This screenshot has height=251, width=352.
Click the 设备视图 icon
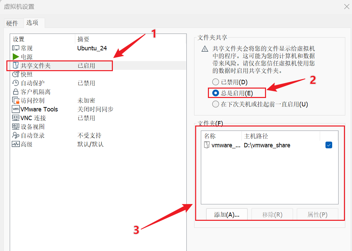pyautogui.click(x=15, y=127)
